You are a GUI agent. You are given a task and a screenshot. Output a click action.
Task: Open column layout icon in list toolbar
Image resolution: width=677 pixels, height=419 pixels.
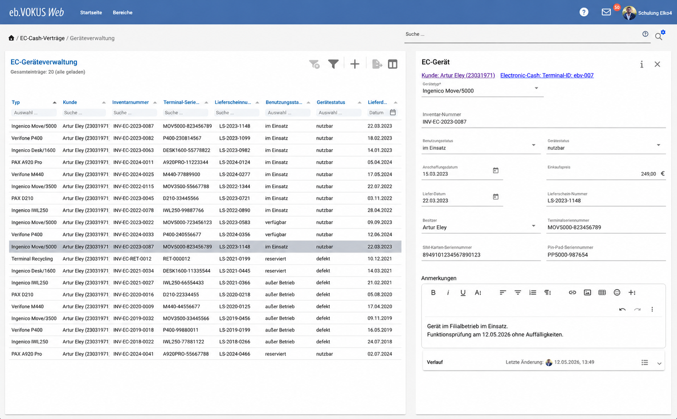click(x=393, y=64)
